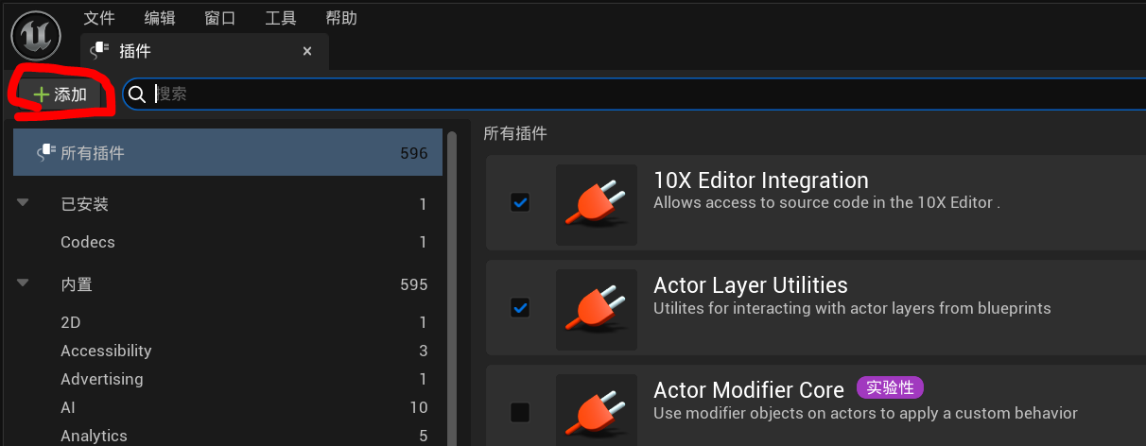Collapse the 内置 category
The width and height of the screenshot is (1146, 446).
coord(24,283)
